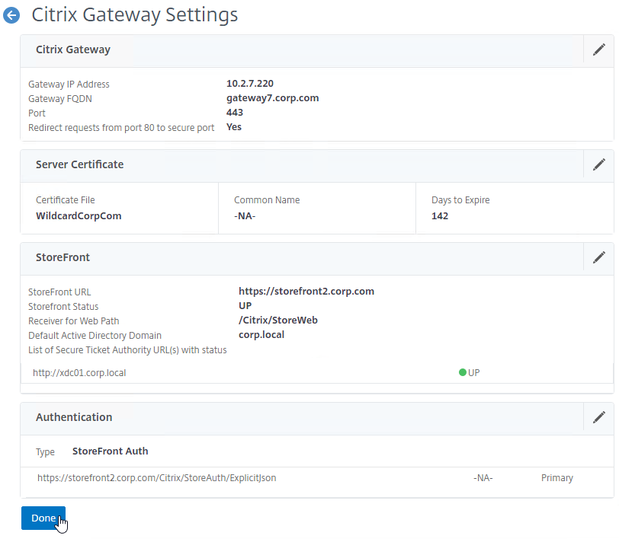Click the green UP status dot
Viewport: 619px width, 539px height.
(463, 372)
